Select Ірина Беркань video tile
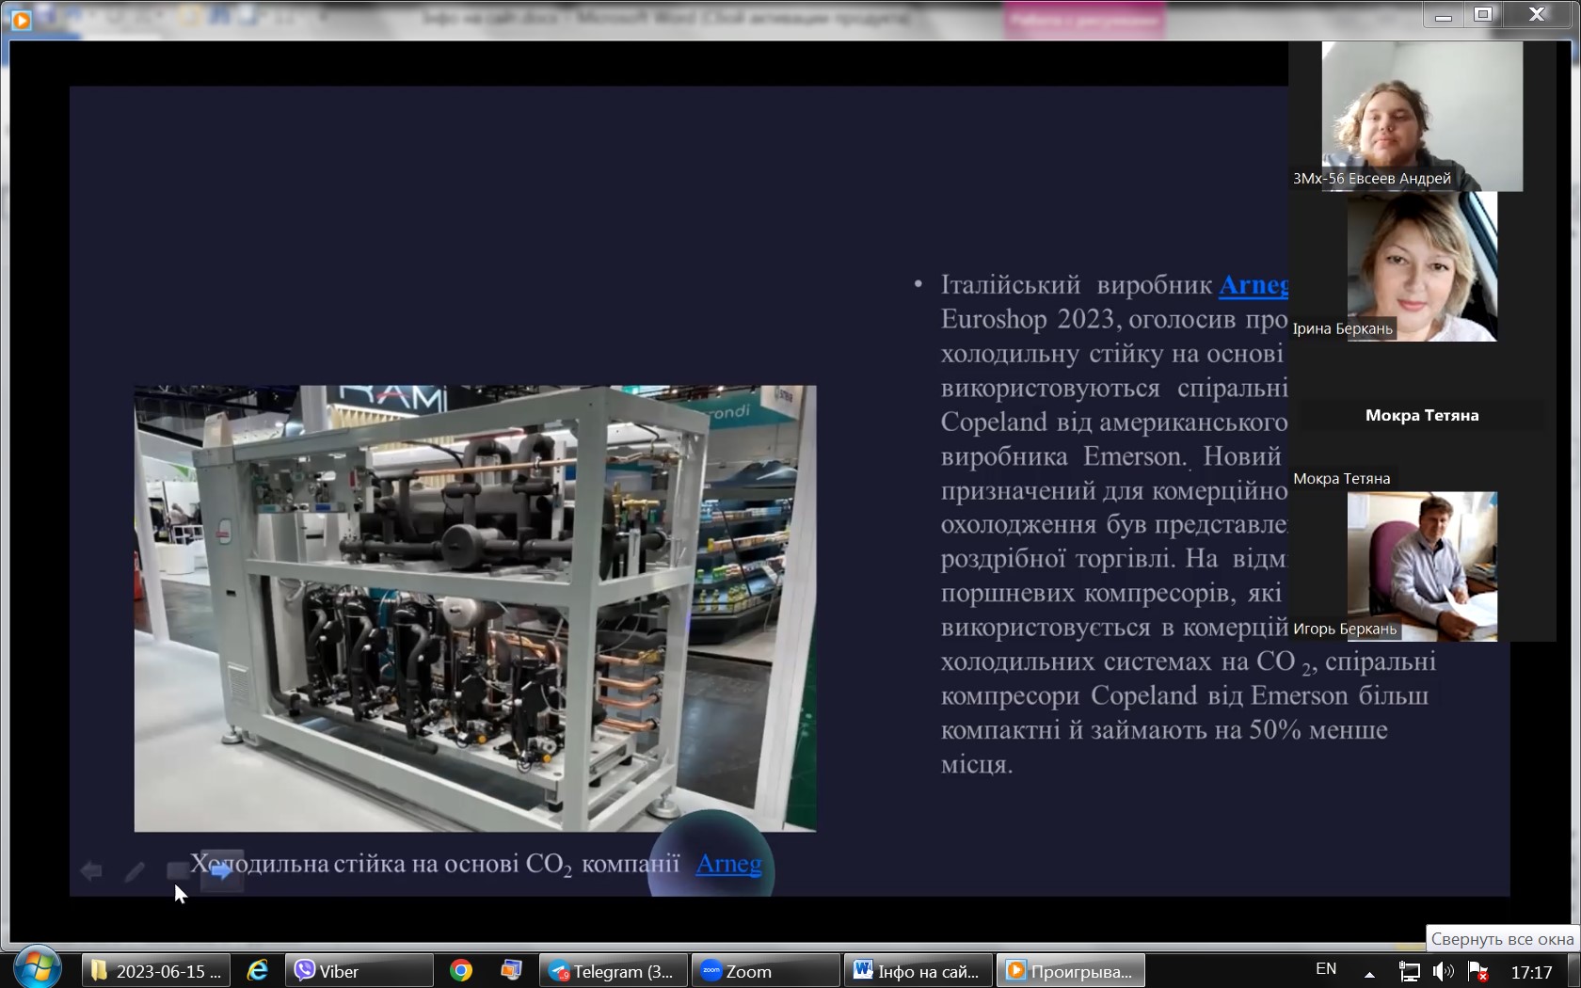The height and width of the screenshot is (988, 1581). click(x=1422, y=266)
